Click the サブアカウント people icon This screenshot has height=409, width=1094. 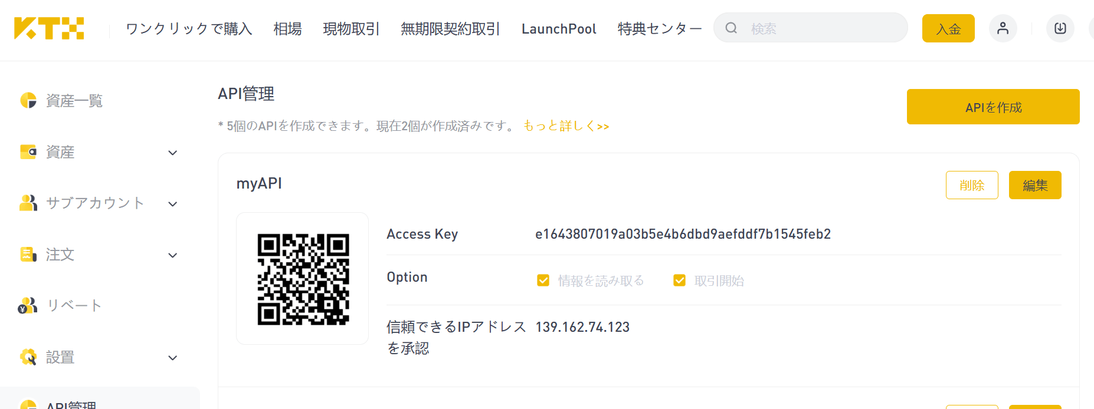28,203
